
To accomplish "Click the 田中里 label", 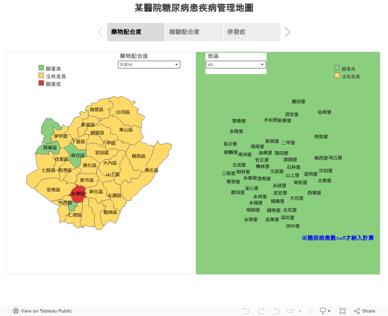I will (x=293, y=226).
